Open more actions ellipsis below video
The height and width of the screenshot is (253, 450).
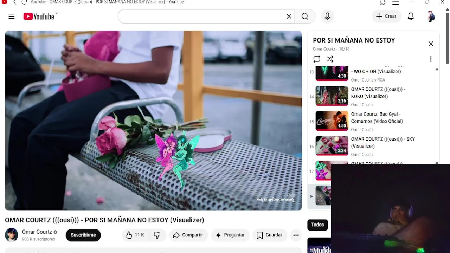tap(296, 235)
